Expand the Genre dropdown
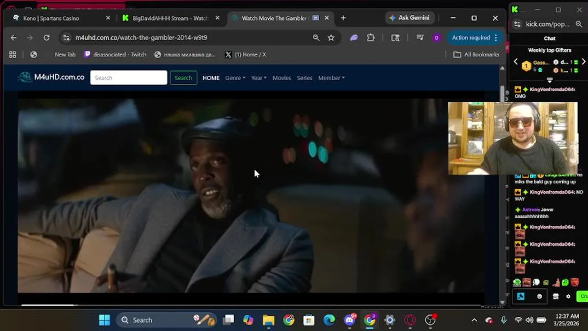 pyautogui.click(x=235, y=78)
